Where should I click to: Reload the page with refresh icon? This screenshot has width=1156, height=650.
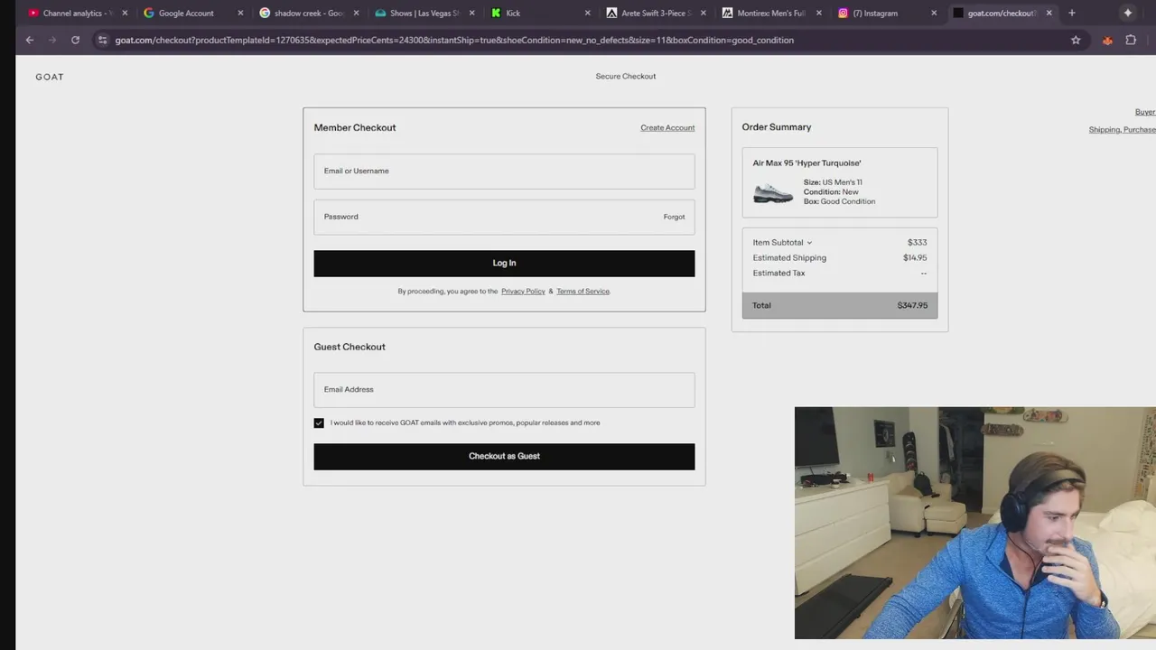75,40
